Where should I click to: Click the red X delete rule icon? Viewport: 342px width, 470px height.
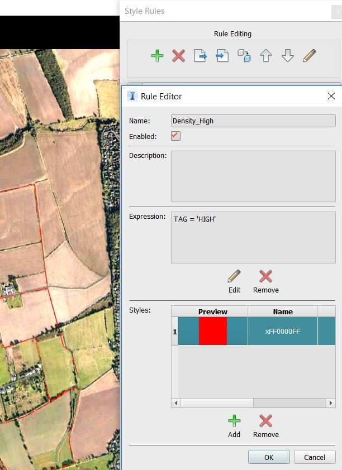coord(178,56)
